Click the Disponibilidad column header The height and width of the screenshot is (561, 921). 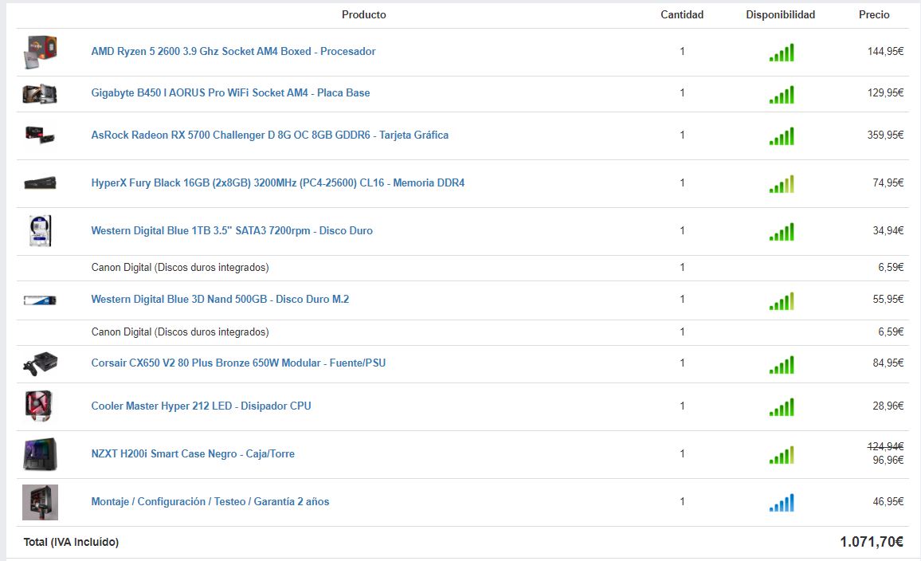coord(781,15)
